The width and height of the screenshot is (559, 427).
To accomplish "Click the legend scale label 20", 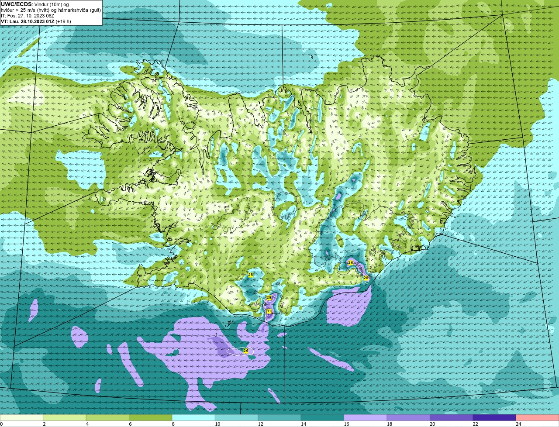I will coord(433,424).
